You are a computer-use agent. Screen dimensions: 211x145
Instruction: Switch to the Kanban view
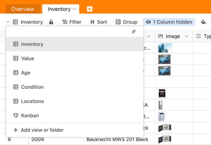tap(30, 116)
